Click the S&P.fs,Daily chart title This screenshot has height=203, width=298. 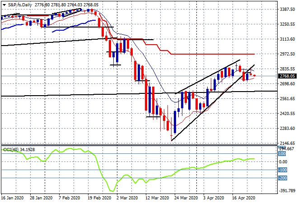click(x=20, y=5)
